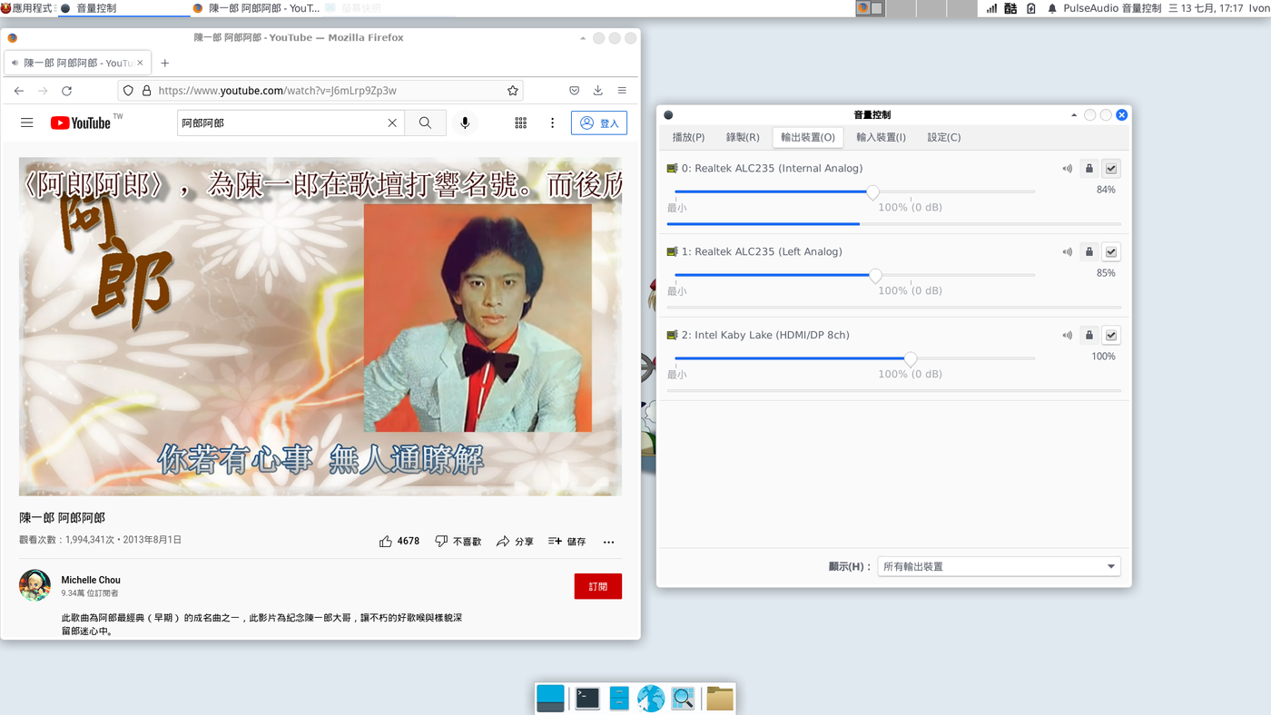Save page to Pocket icon
The height and width of the screenshot is (715, 1271).
[574, 91]
